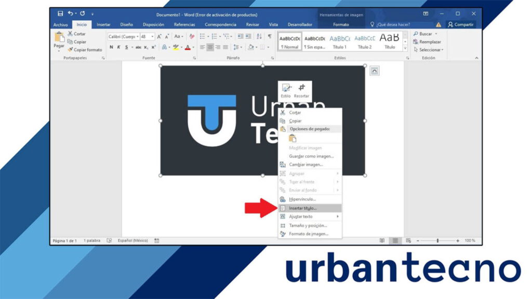Click the Compartir button
Viewport: 532px width, 299px height.
(461, 24)
